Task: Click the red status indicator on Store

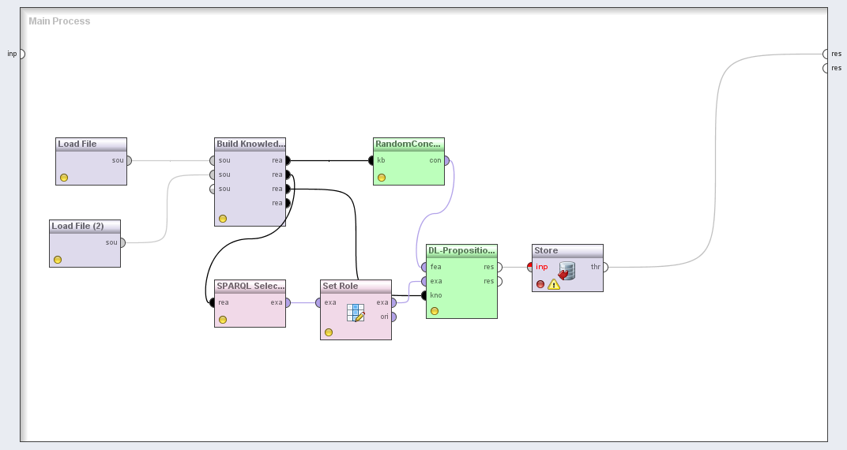Action: pos(540,284)
